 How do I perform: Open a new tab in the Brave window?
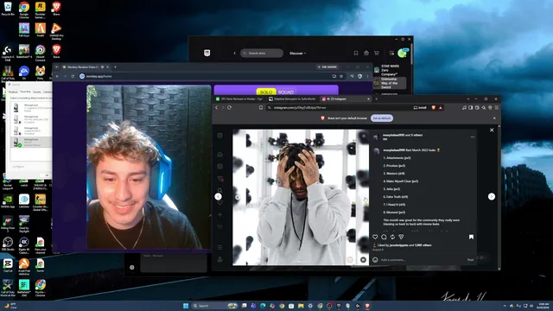pyautogui.click(x=377, y=99)
